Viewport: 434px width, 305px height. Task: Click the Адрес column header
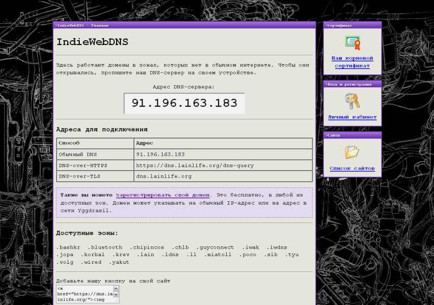point(223,143)
